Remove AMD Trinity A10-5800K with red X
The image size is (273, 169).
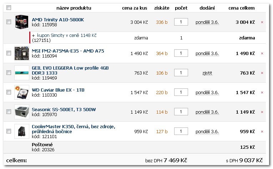[x=262, y=22]
